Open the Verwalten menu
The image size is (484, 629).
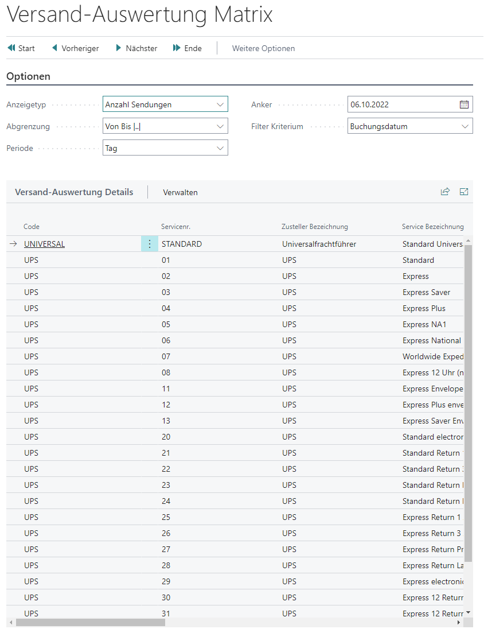click(x=181, y=192)
